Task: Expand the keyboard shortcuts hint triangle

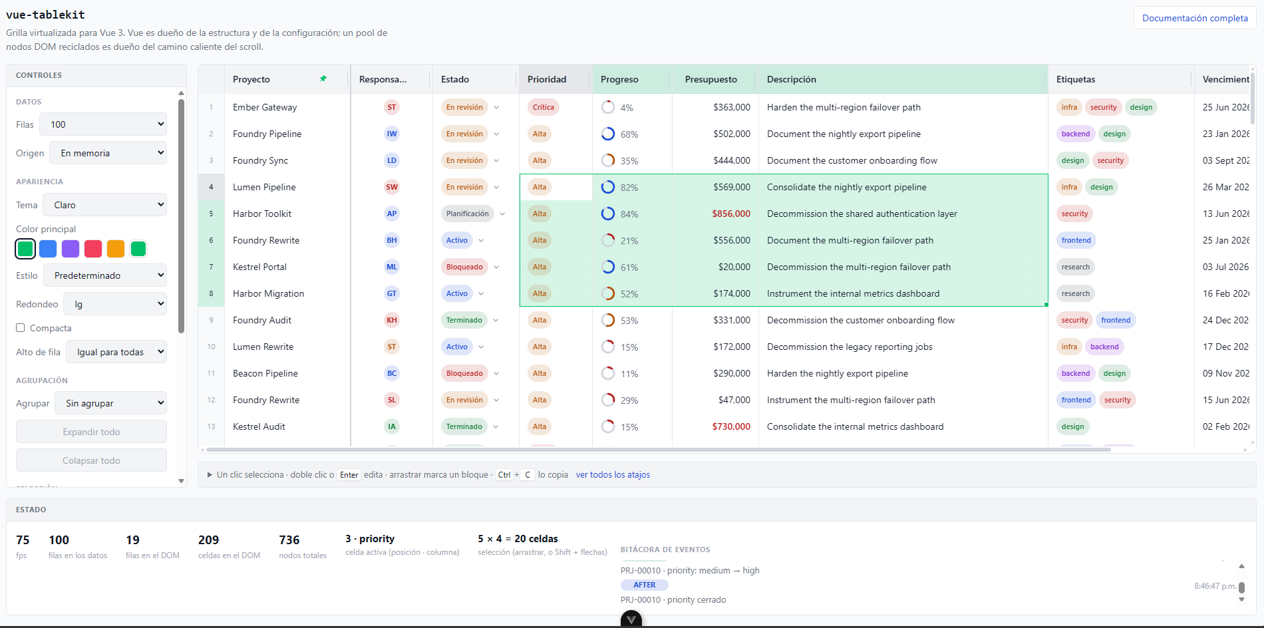Action: tap(210, 475)
